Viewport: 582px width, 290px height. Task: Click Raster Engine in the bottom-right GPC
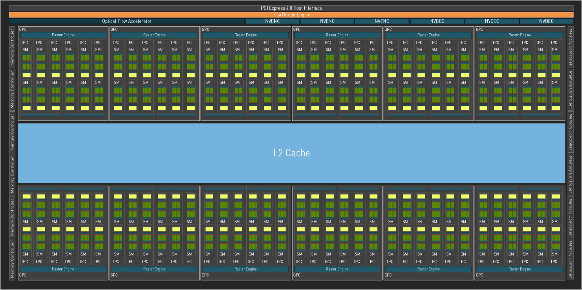(520, 269)
